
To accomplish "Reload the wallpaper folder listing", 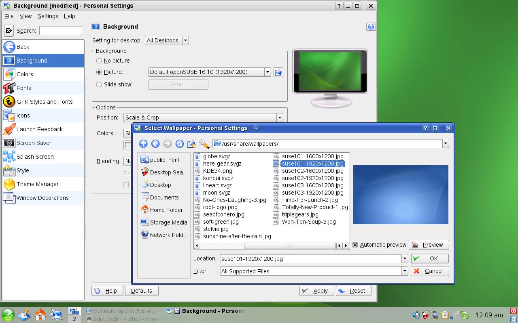I will [180, 144].
